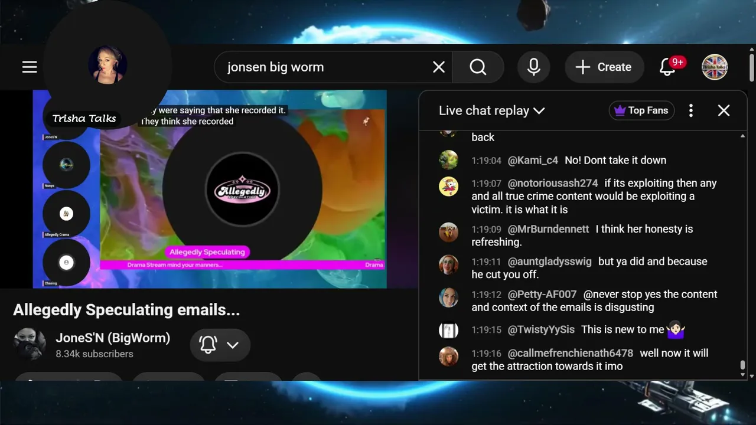Open @auntgladysswig chat author name
This screenshot has height=425, width=756.
coord(549,261)
